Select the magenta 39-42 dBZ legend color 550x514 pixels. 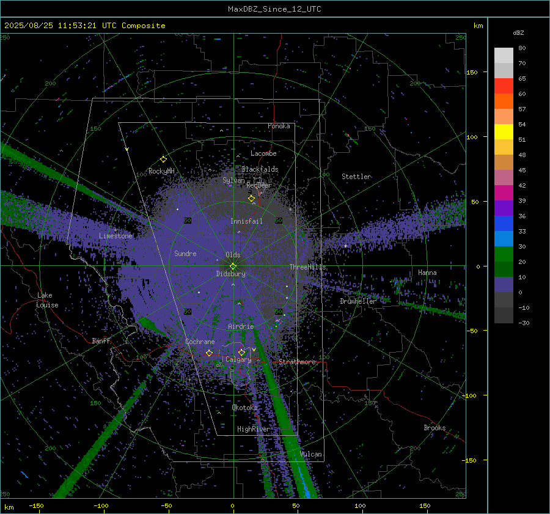(504, 193)
